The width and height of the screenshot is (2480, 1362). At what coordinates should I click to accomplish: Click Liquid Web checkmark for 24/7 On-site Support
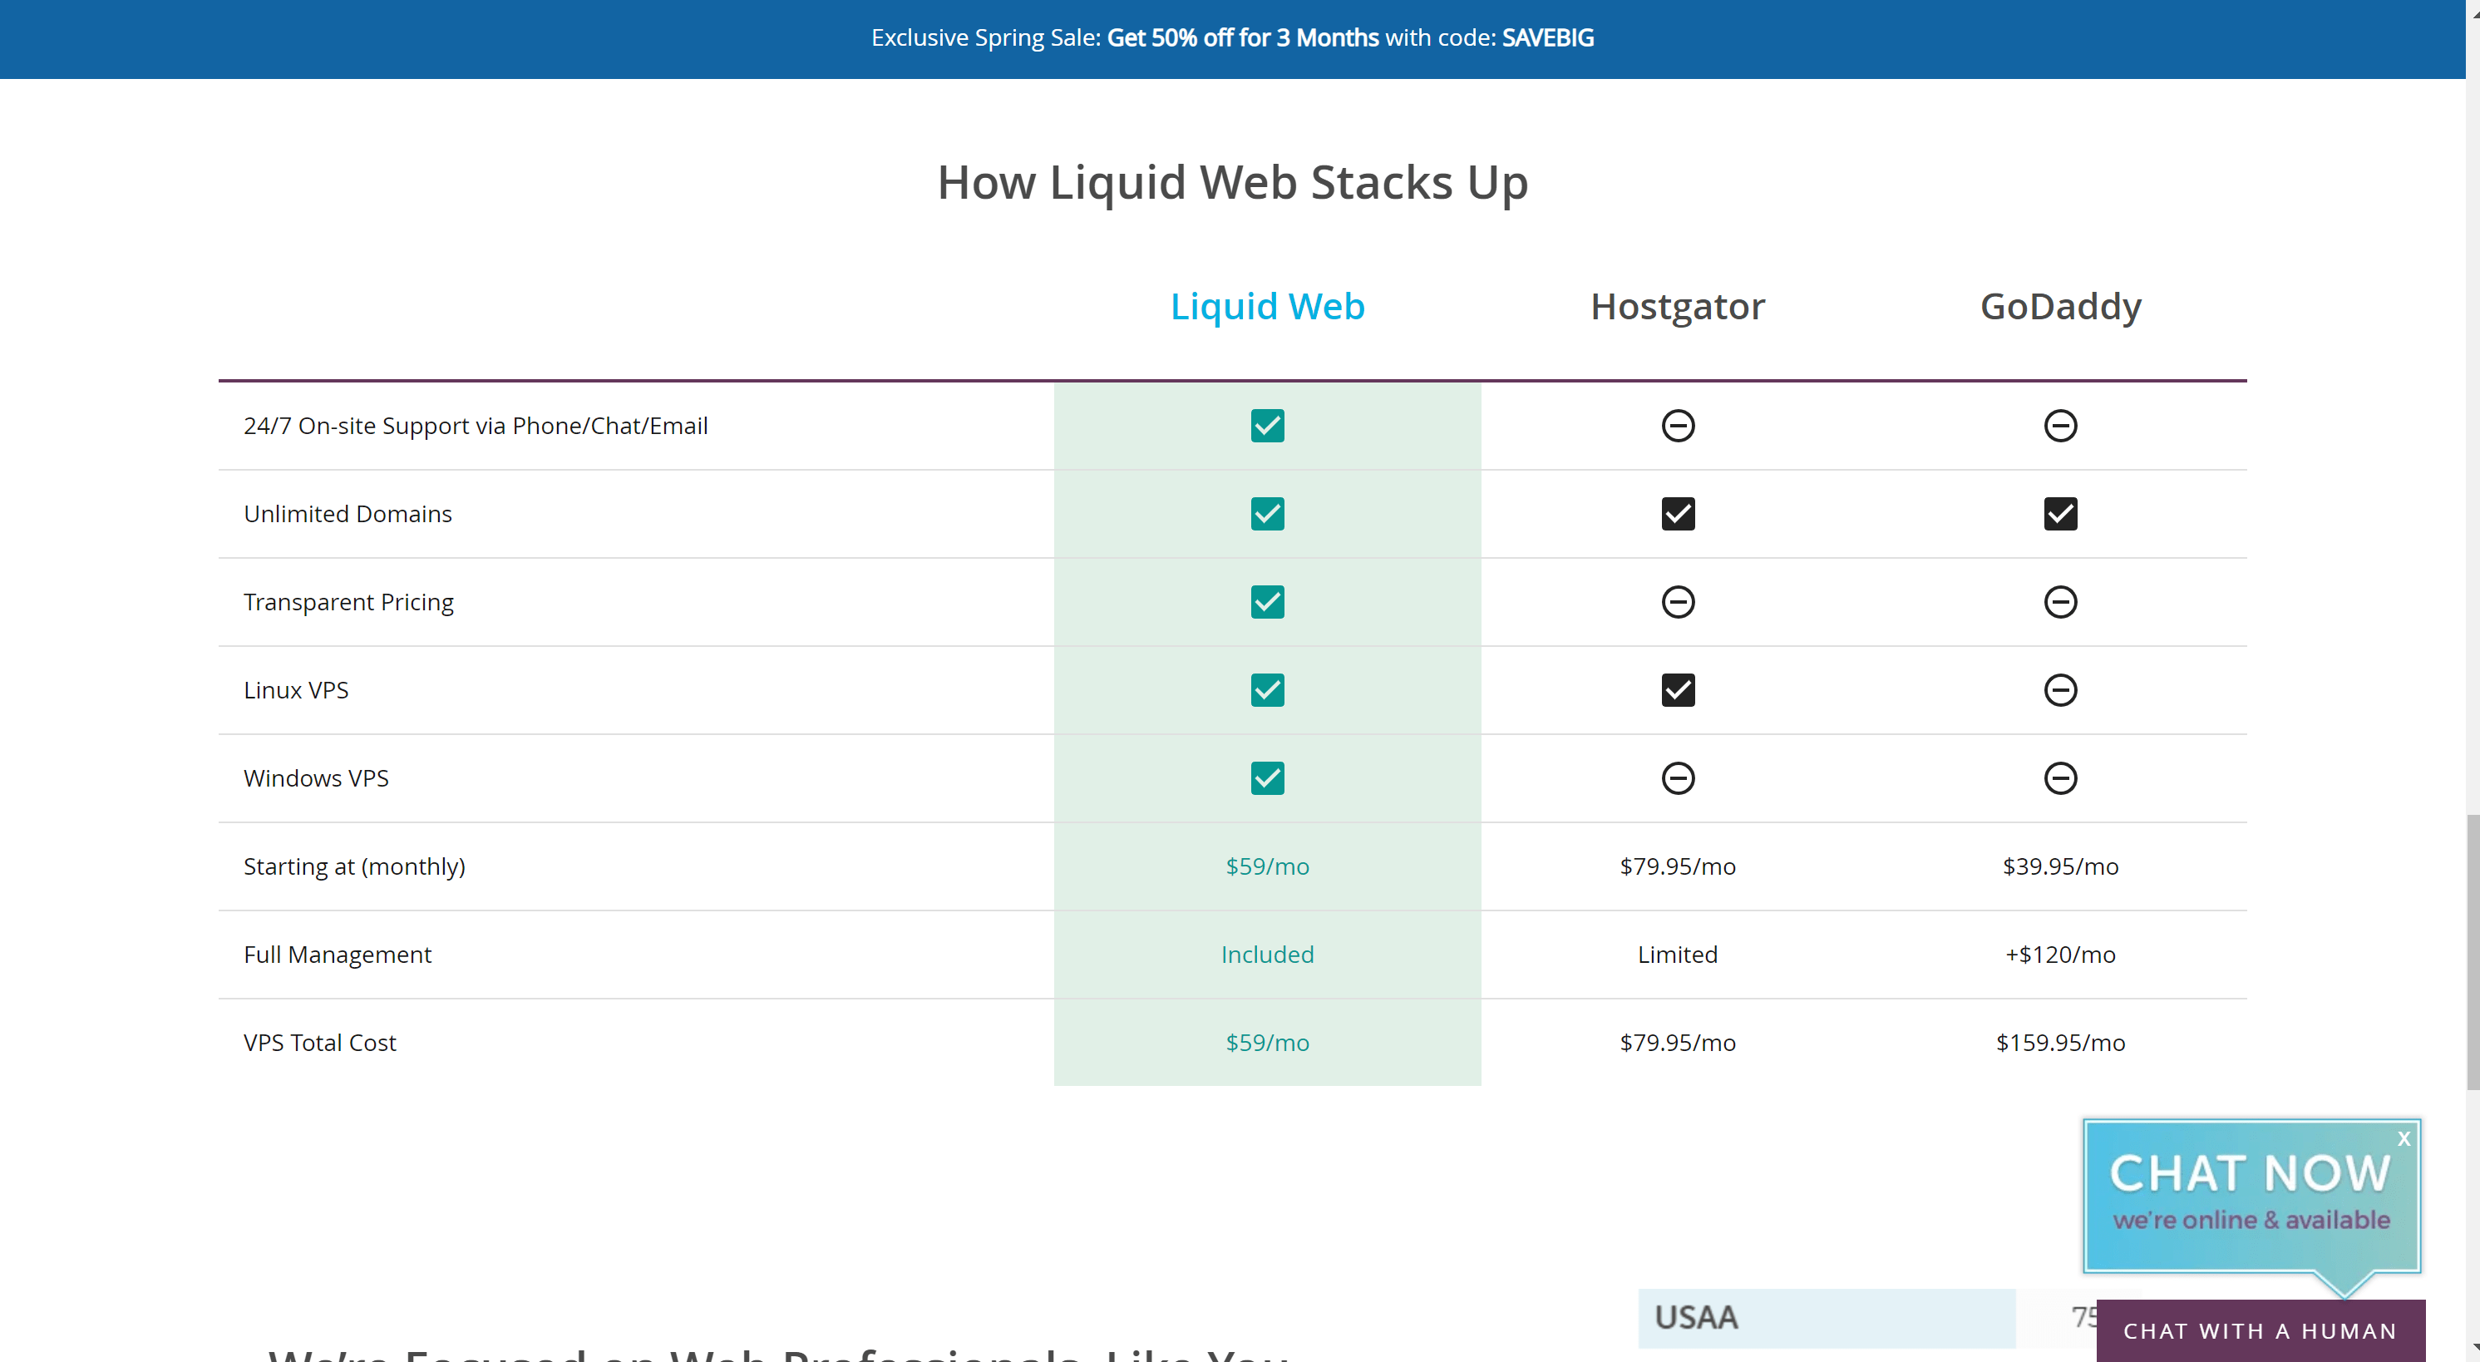pos(1267,426)
